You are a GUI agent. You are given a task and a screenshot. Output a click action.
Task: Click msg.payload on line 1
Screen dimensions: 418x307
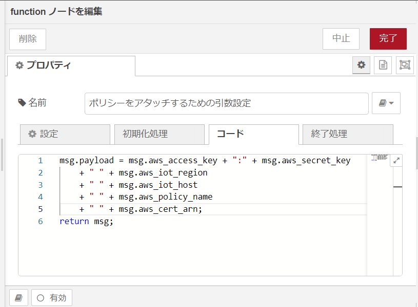click(87, 161)
